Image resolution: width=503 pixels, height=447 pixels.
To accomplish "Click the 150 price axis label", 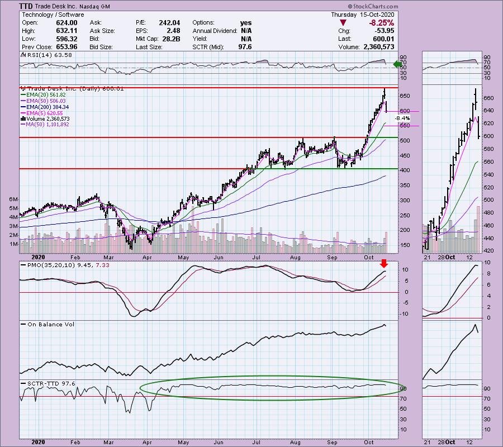I will tap(405, 245).
